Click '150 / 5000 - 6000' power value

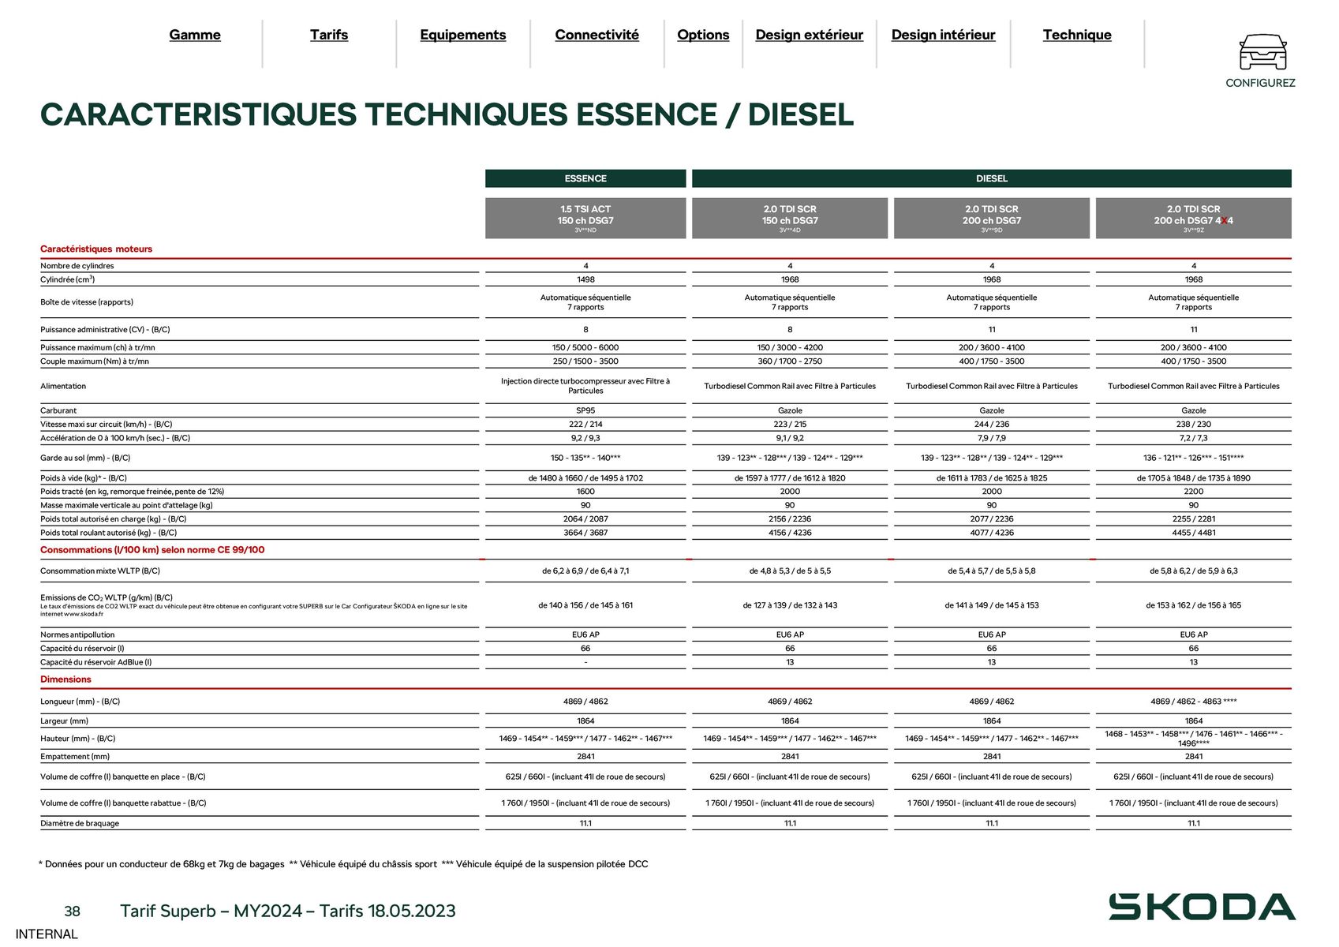(x=585, y=347)
